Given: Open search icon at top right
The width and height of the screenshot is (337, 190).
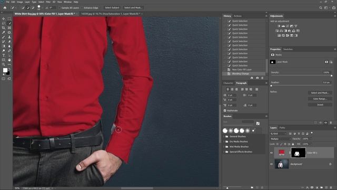Looking at the screenshot, I should (321, 8).
